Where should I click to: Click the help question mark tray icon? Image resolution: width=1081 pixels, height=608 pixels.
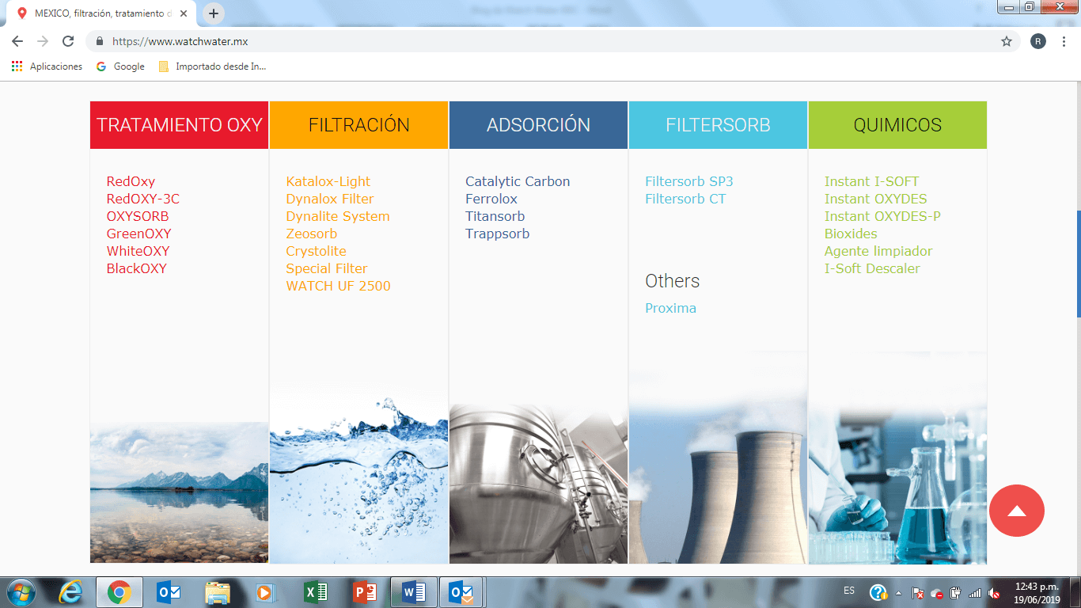[x=878, y=592]
